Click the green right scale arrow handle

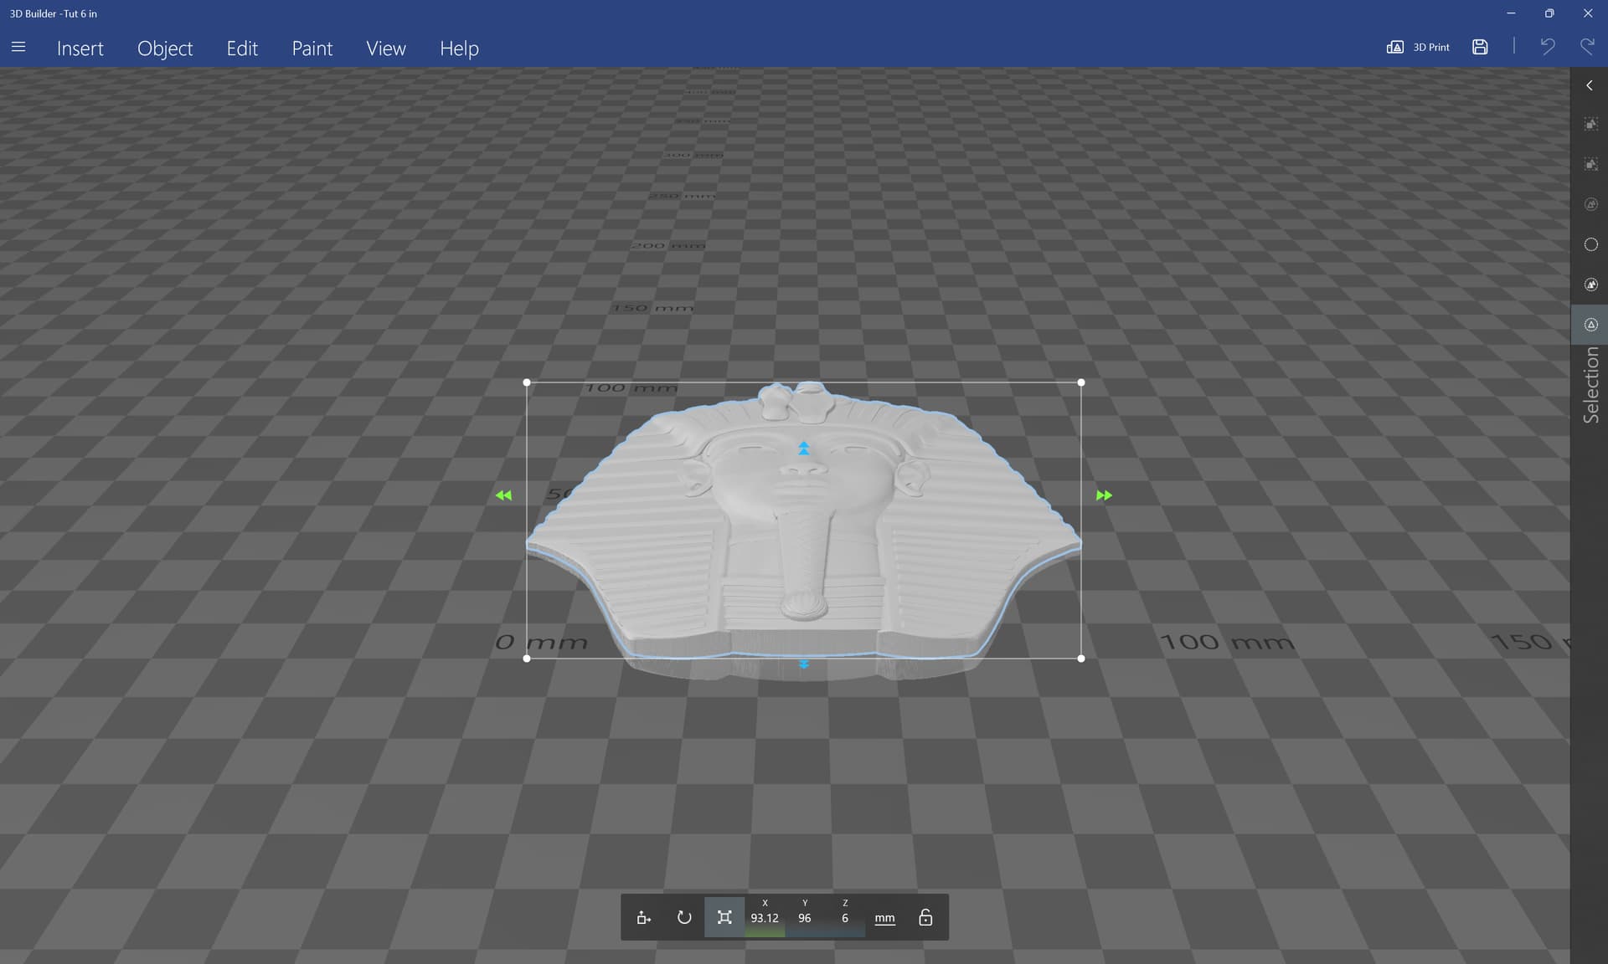click(x=1104, y=495)
